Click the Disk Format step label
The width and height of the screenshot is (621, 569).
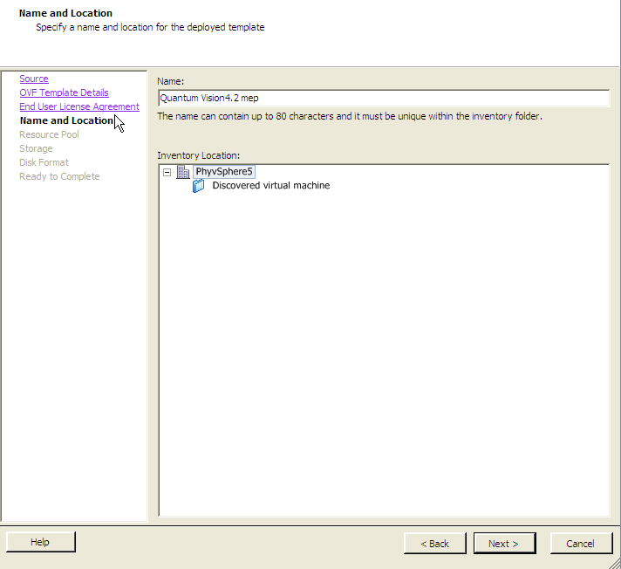[44, 162]
